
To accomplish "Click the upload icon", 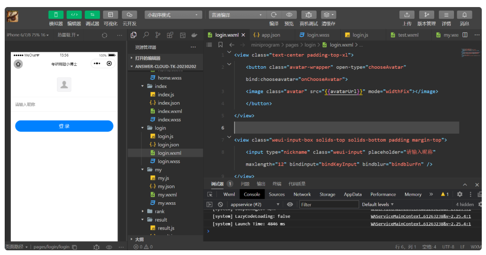I will 407,15.
